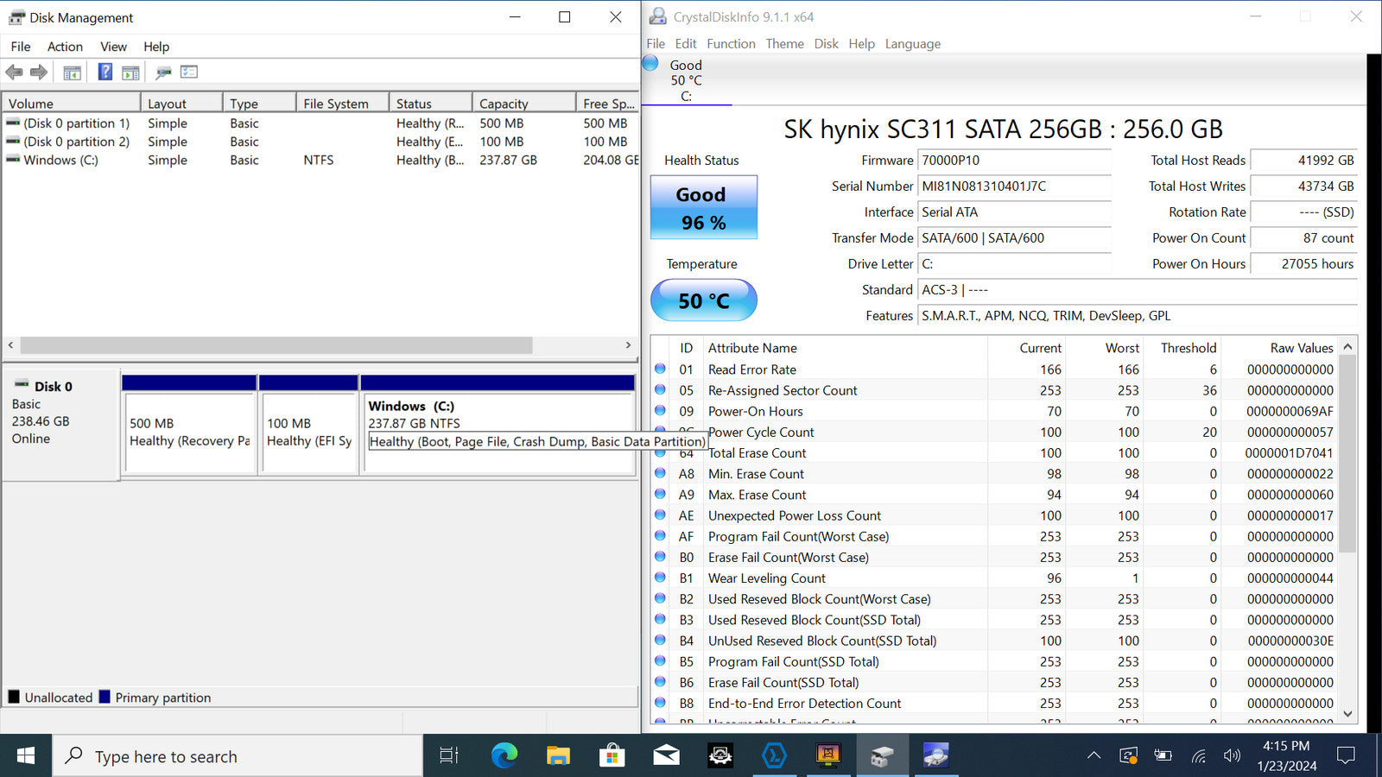Open the Edit menu in CrystalDiskInfo
This screenshot has height=777, width=1382.
pyautogui.click(x=686, y=44)
